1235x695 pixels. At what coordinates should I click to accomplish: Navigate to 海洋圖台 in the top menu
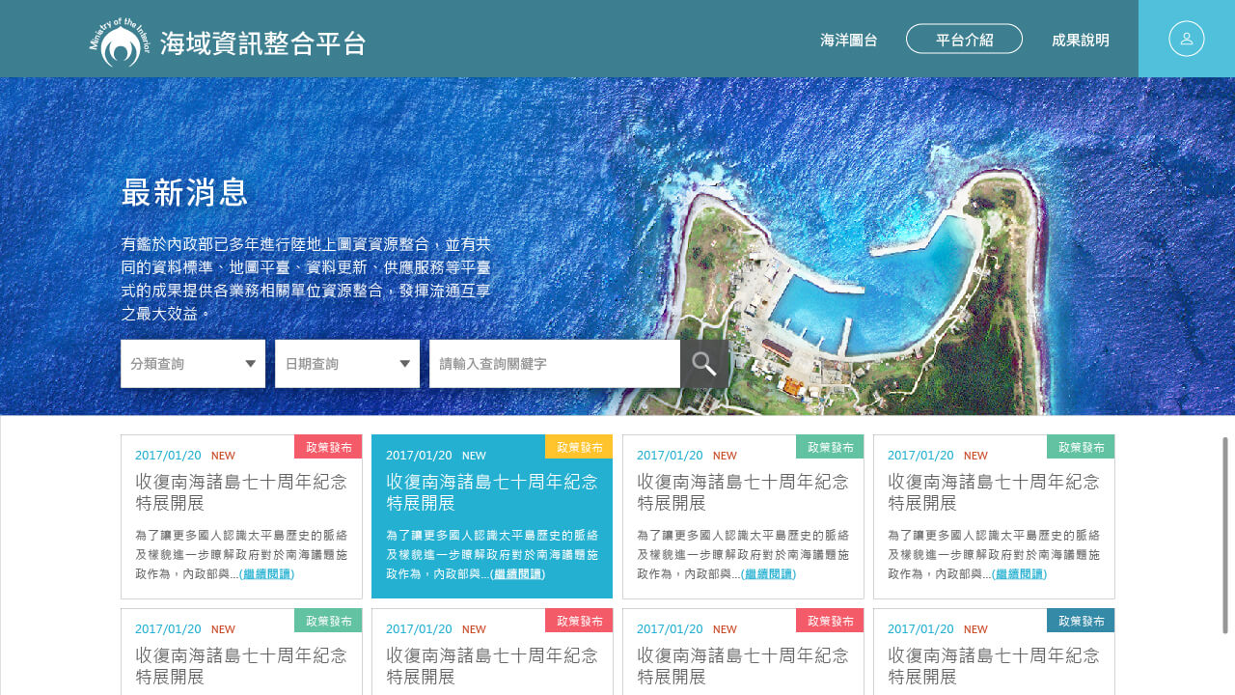(x=847, y=41)
